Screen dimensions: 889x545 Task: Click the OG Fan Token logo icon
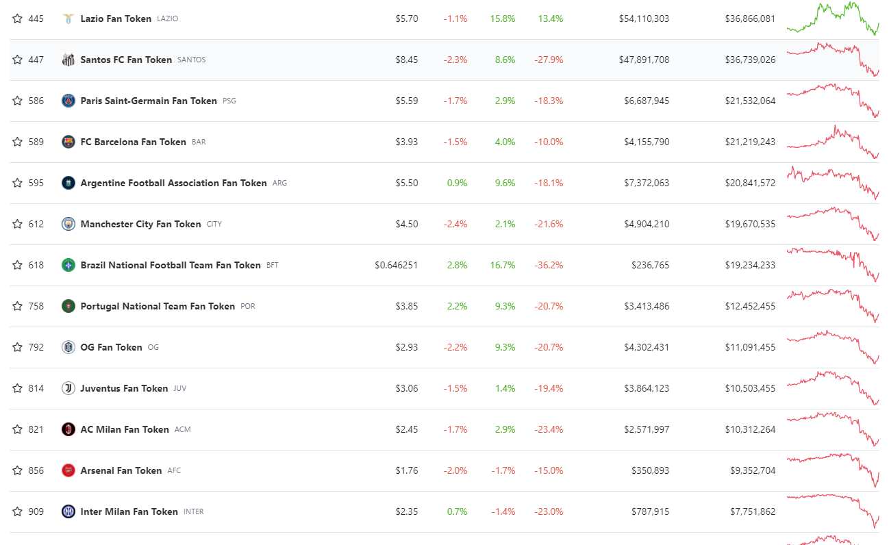[68, 347]
